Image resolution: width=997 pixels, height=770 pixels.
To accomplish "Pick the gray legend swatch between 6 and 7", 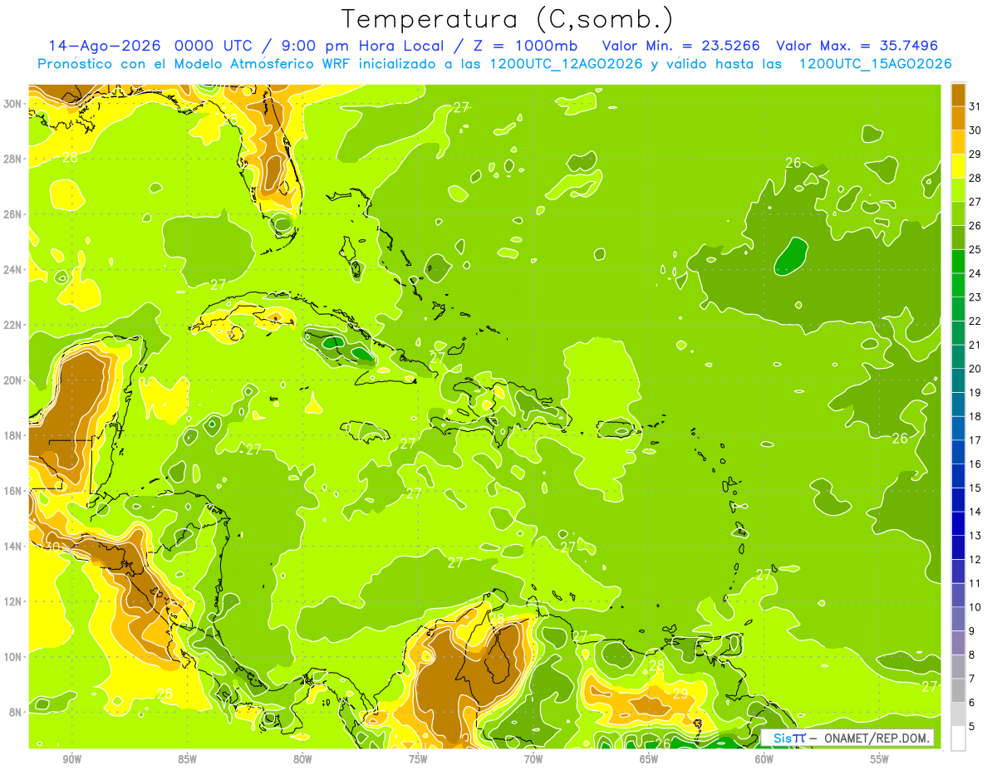I will pos(958,690).
